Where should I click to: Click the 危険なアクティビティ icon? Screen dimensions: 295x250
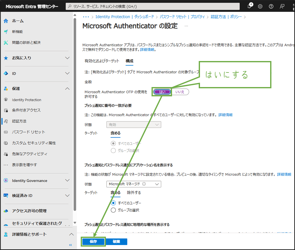[6, 154]
